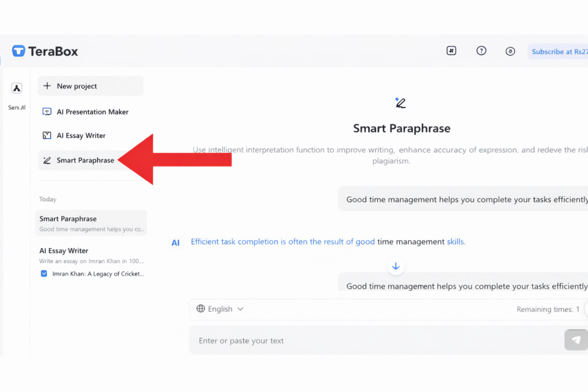
Task: Select the Semi AI sidebar icon
Action: coord(17,88)
